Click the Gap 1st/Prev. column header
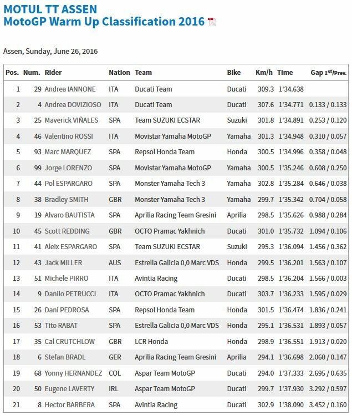The image size is (352, 415). [329, 73]
